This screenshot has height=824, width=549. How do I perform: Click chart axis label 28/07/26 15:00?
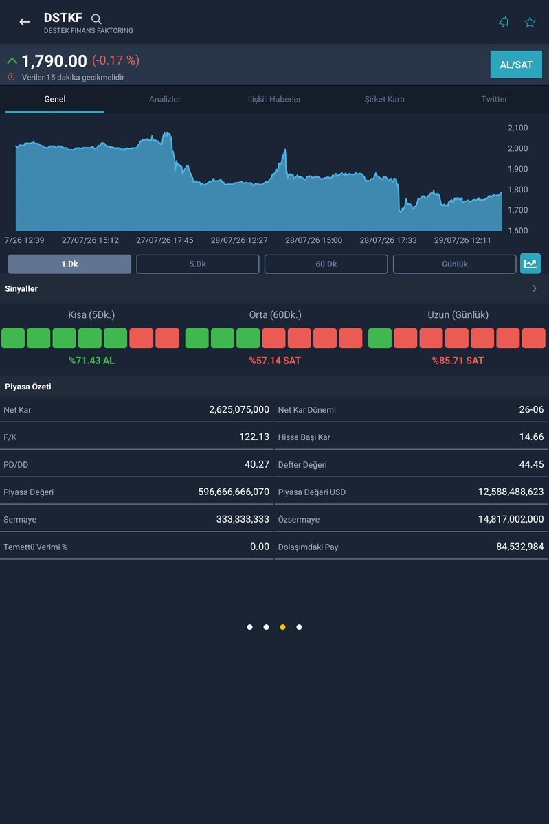point(313,240)
